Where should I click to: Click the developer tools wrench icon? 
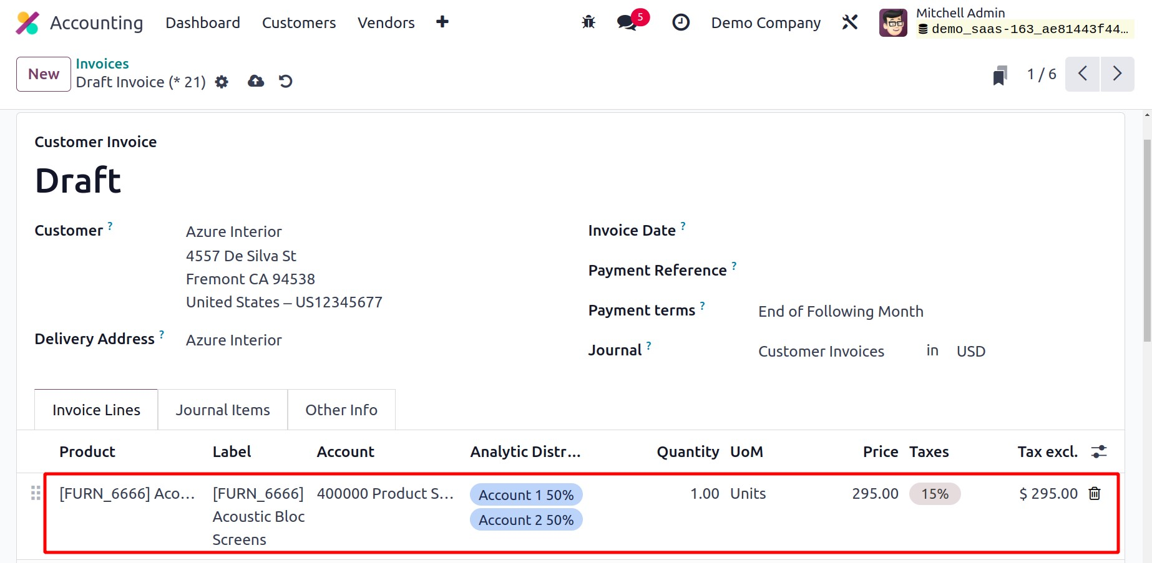[849, 23]
